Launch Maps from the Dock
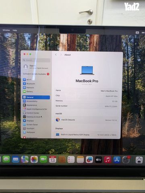Screen dimensions: 145x193 click(25, 159)
